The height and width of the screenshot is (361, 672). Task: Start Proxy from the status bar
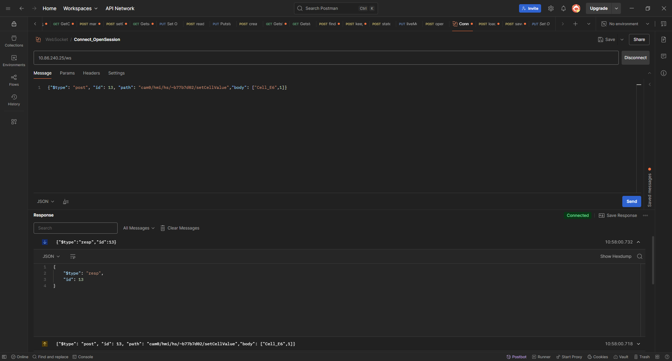coord(569,357)
